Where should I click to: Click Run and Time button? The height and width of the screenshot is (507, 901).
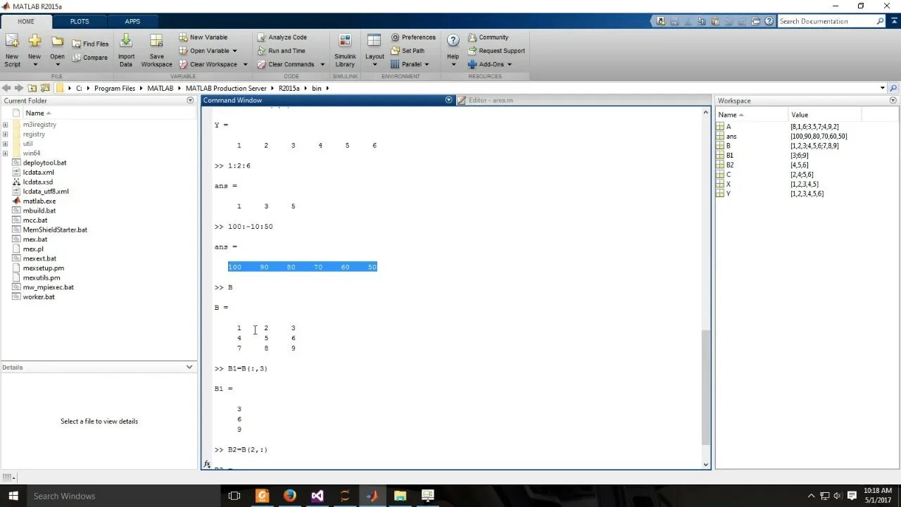pyautogui.click(x=281, y=51)
